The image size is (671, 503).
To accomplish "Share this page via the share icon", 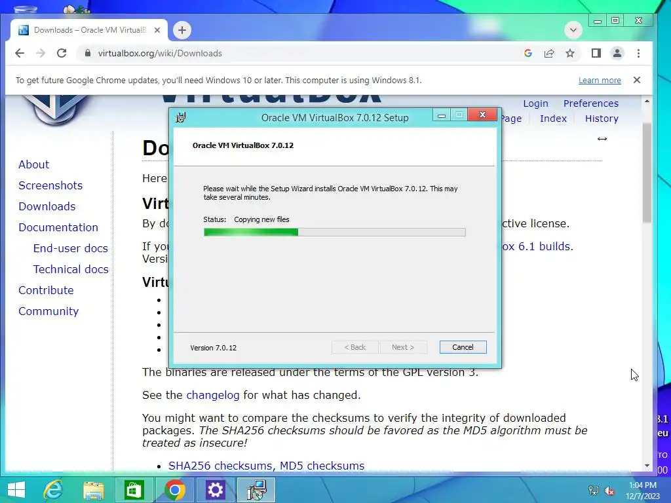I will [x=549, y=53].
